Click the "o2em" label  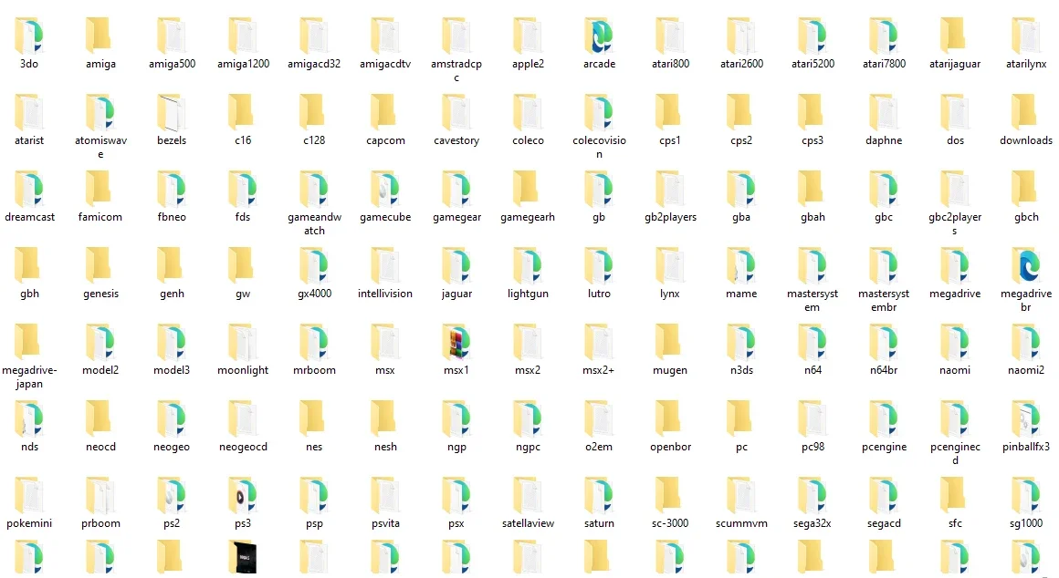click(x=599, y=447)
